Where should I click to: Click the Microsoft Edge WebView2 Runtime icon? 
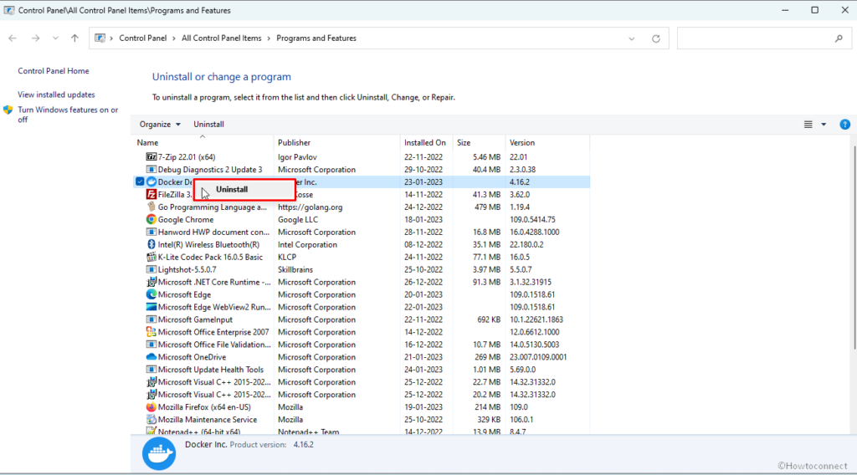[151, 307]
